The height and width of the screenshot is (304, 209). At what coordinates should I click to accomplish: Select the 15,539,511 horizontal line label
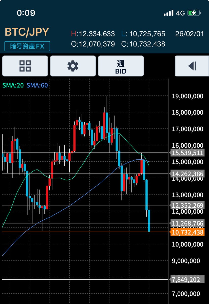click(187, 153)
